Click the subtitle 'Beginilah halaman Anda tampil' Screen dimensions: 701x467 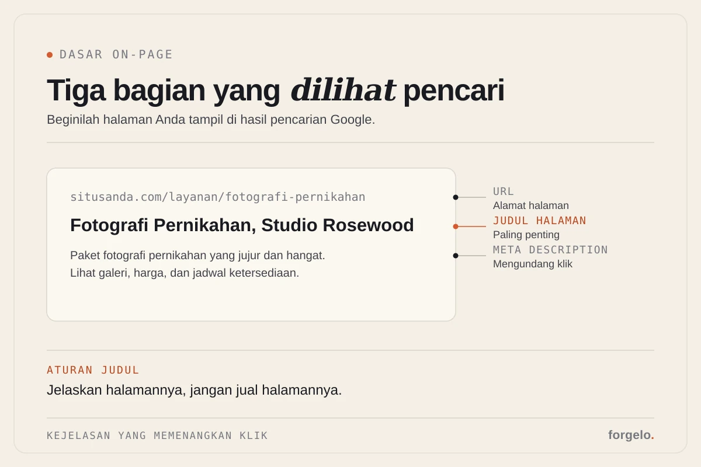(211, 120)
